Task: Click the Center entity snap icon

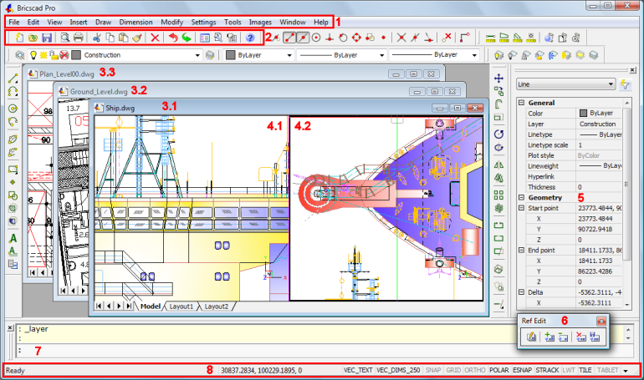Action: pos(316,38)
